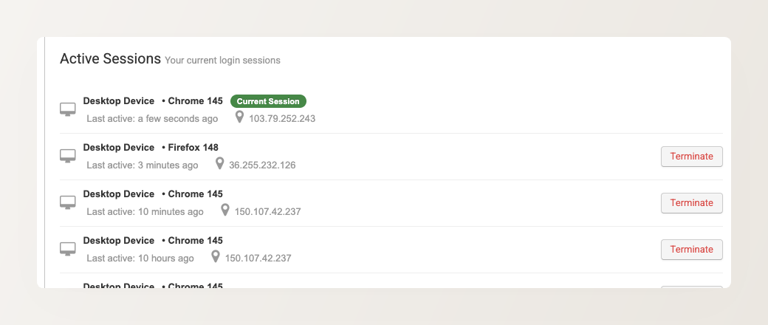Screen dimensions: 768x325
Task: Click the "Last active: 3 minutes ago" text
Action: 143,165
